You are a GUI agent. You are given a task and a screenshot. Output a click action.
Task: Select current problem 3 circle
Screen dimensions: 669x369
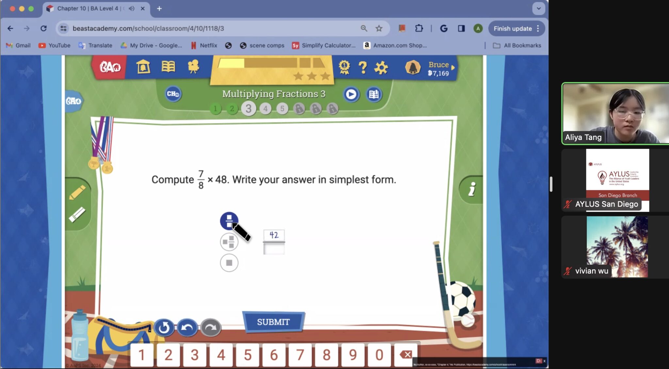249,108
